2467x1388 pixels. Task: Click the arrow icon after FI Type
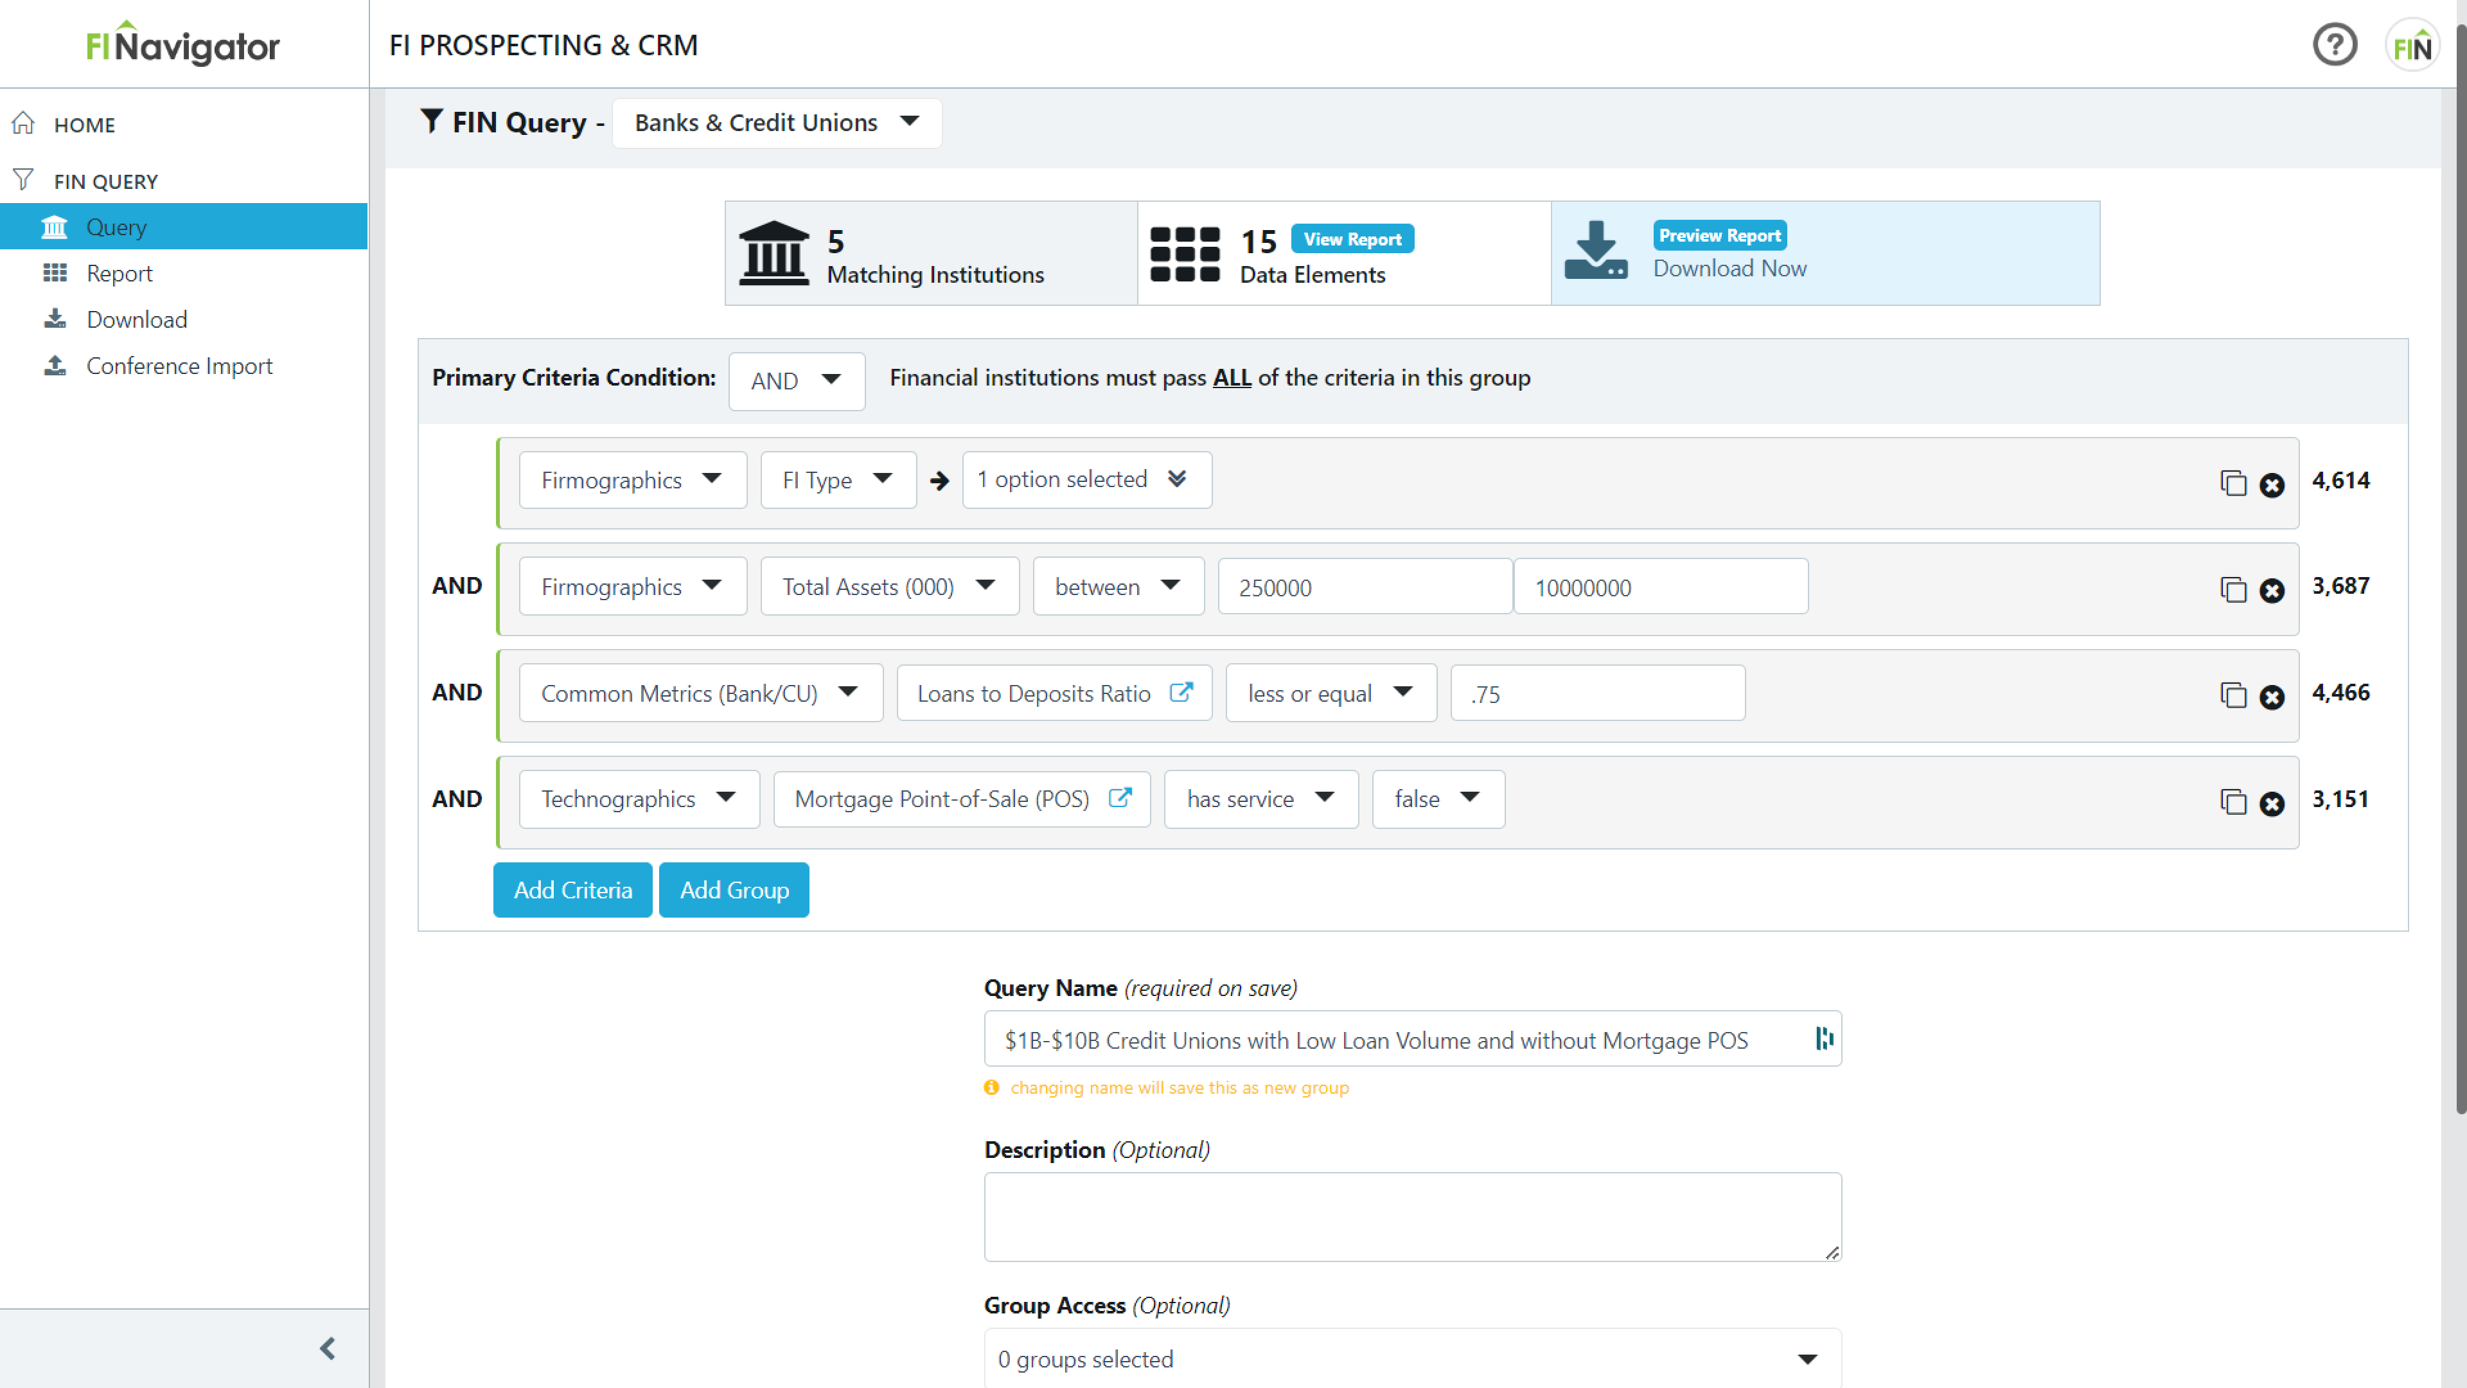click(x=939, y=481)
